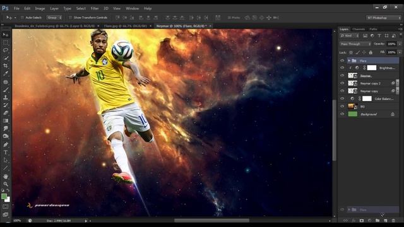The image size is (404, 227).
Task: Toggle Quick Mask mode icon
Action: (6, 207)
